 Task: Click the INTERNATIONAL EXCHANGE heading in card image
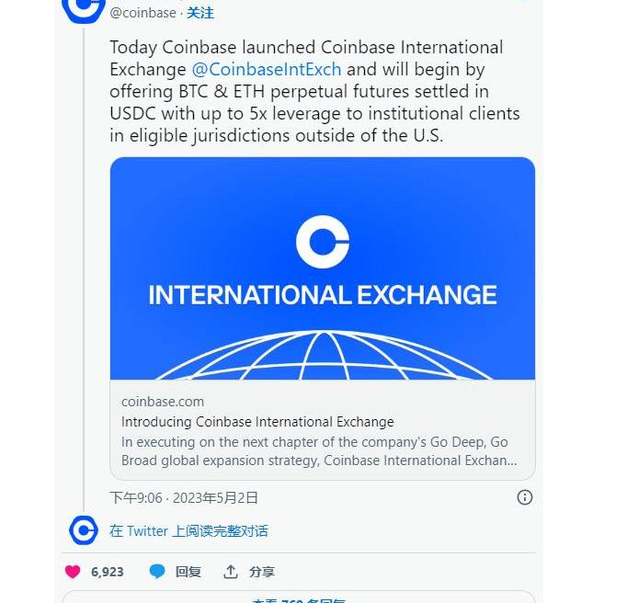click(323, 295)
